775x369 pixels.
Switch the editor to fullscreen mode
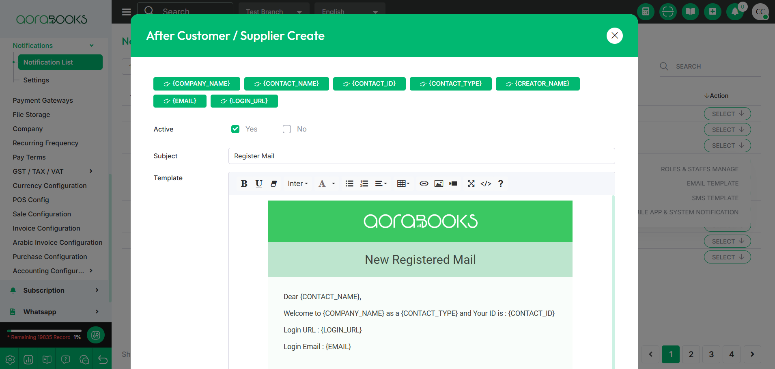[471, 183]
